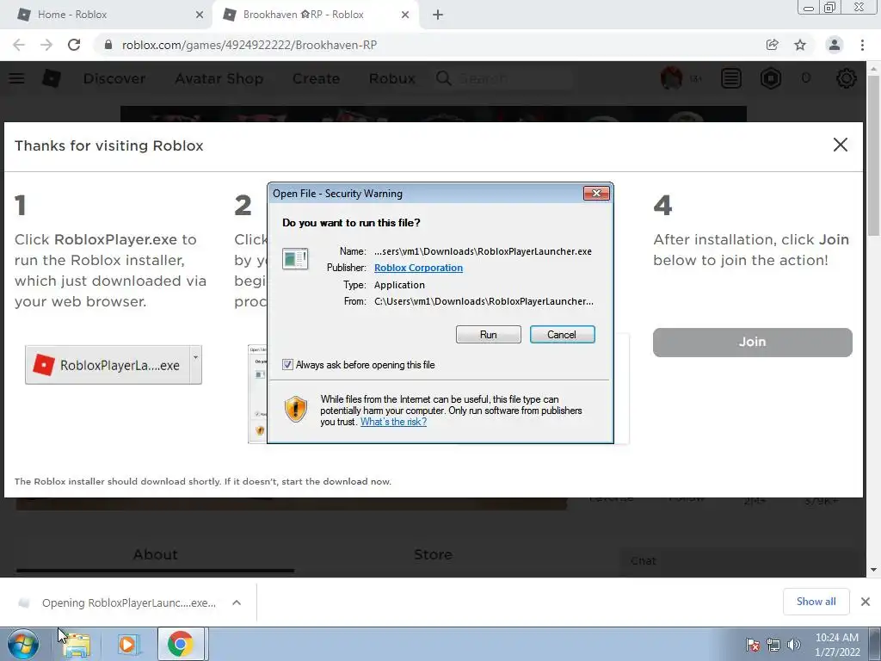Open a new browser tab
Screen dimensions: 881x661
click(x=438, y=15)
